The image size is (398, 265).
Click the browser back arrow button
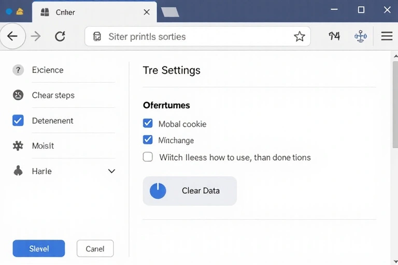[12, 36]
